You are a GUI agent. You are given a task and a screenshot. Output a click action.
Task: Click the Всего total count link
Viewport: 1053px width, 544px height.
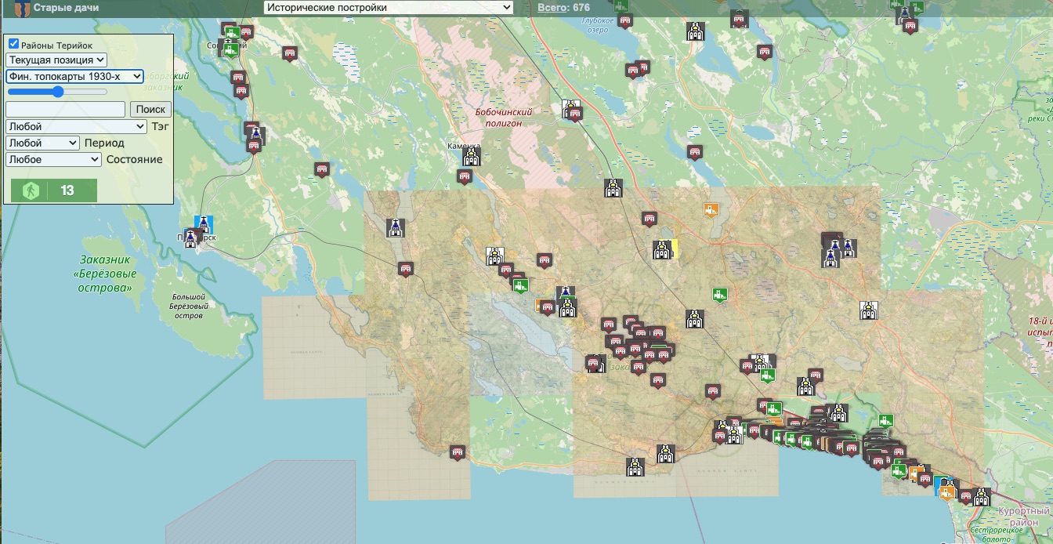[x=563, y=8]
